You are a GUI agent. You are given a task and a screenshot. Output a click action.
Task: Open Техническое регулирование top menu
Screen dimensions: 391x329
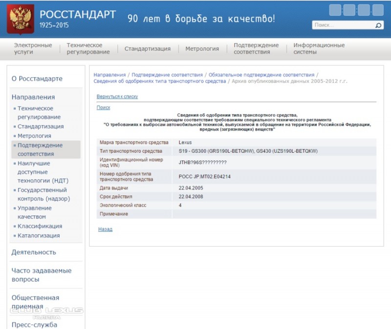click(88, 48)
